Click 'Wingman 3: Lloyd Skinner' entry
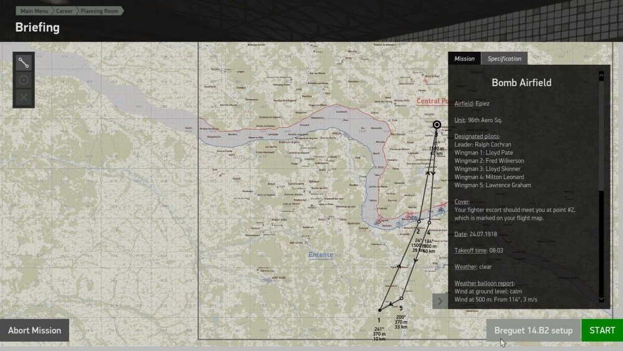Image resolution: width=623 pixels, height=351 pixels. click(x=487, y=169)
